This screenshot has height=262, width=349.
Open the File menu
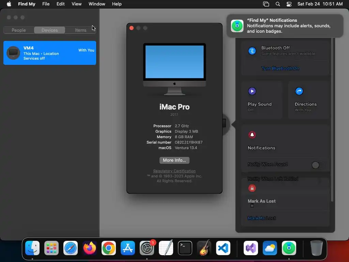(46, 4)
